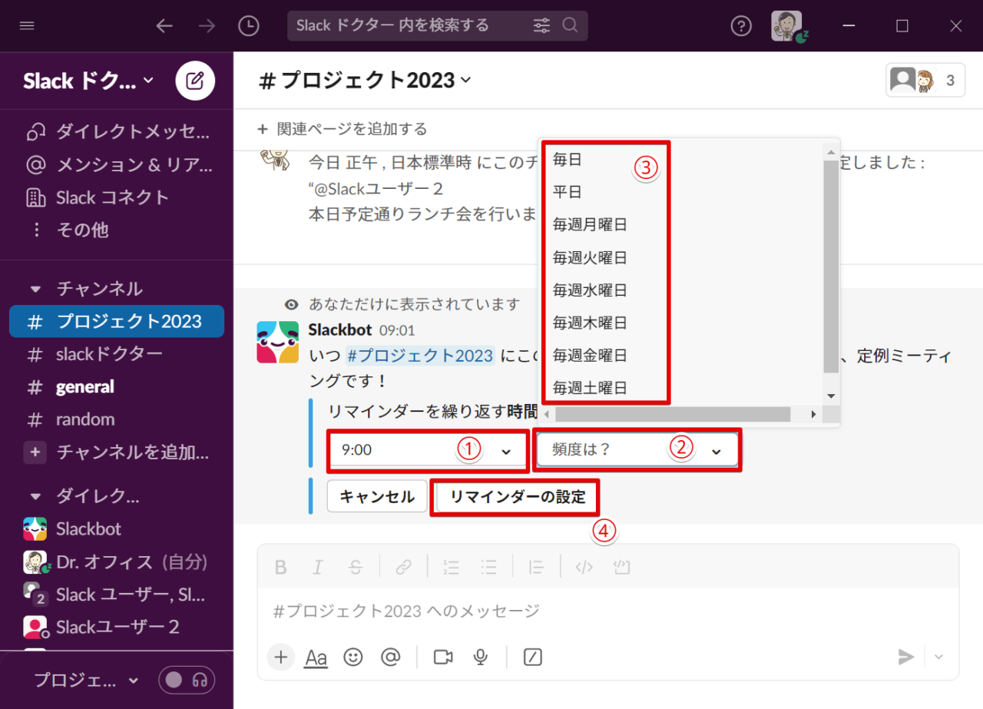Screen dimensions: 983x709
Task: Toggle the huddle headphones switch
Action: [x=187, y=680]
